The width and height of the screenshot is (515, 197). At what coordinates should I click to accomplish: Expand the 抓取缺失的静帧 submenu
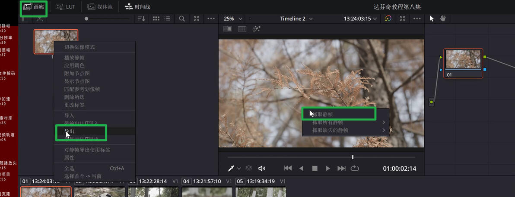(346, 130)
